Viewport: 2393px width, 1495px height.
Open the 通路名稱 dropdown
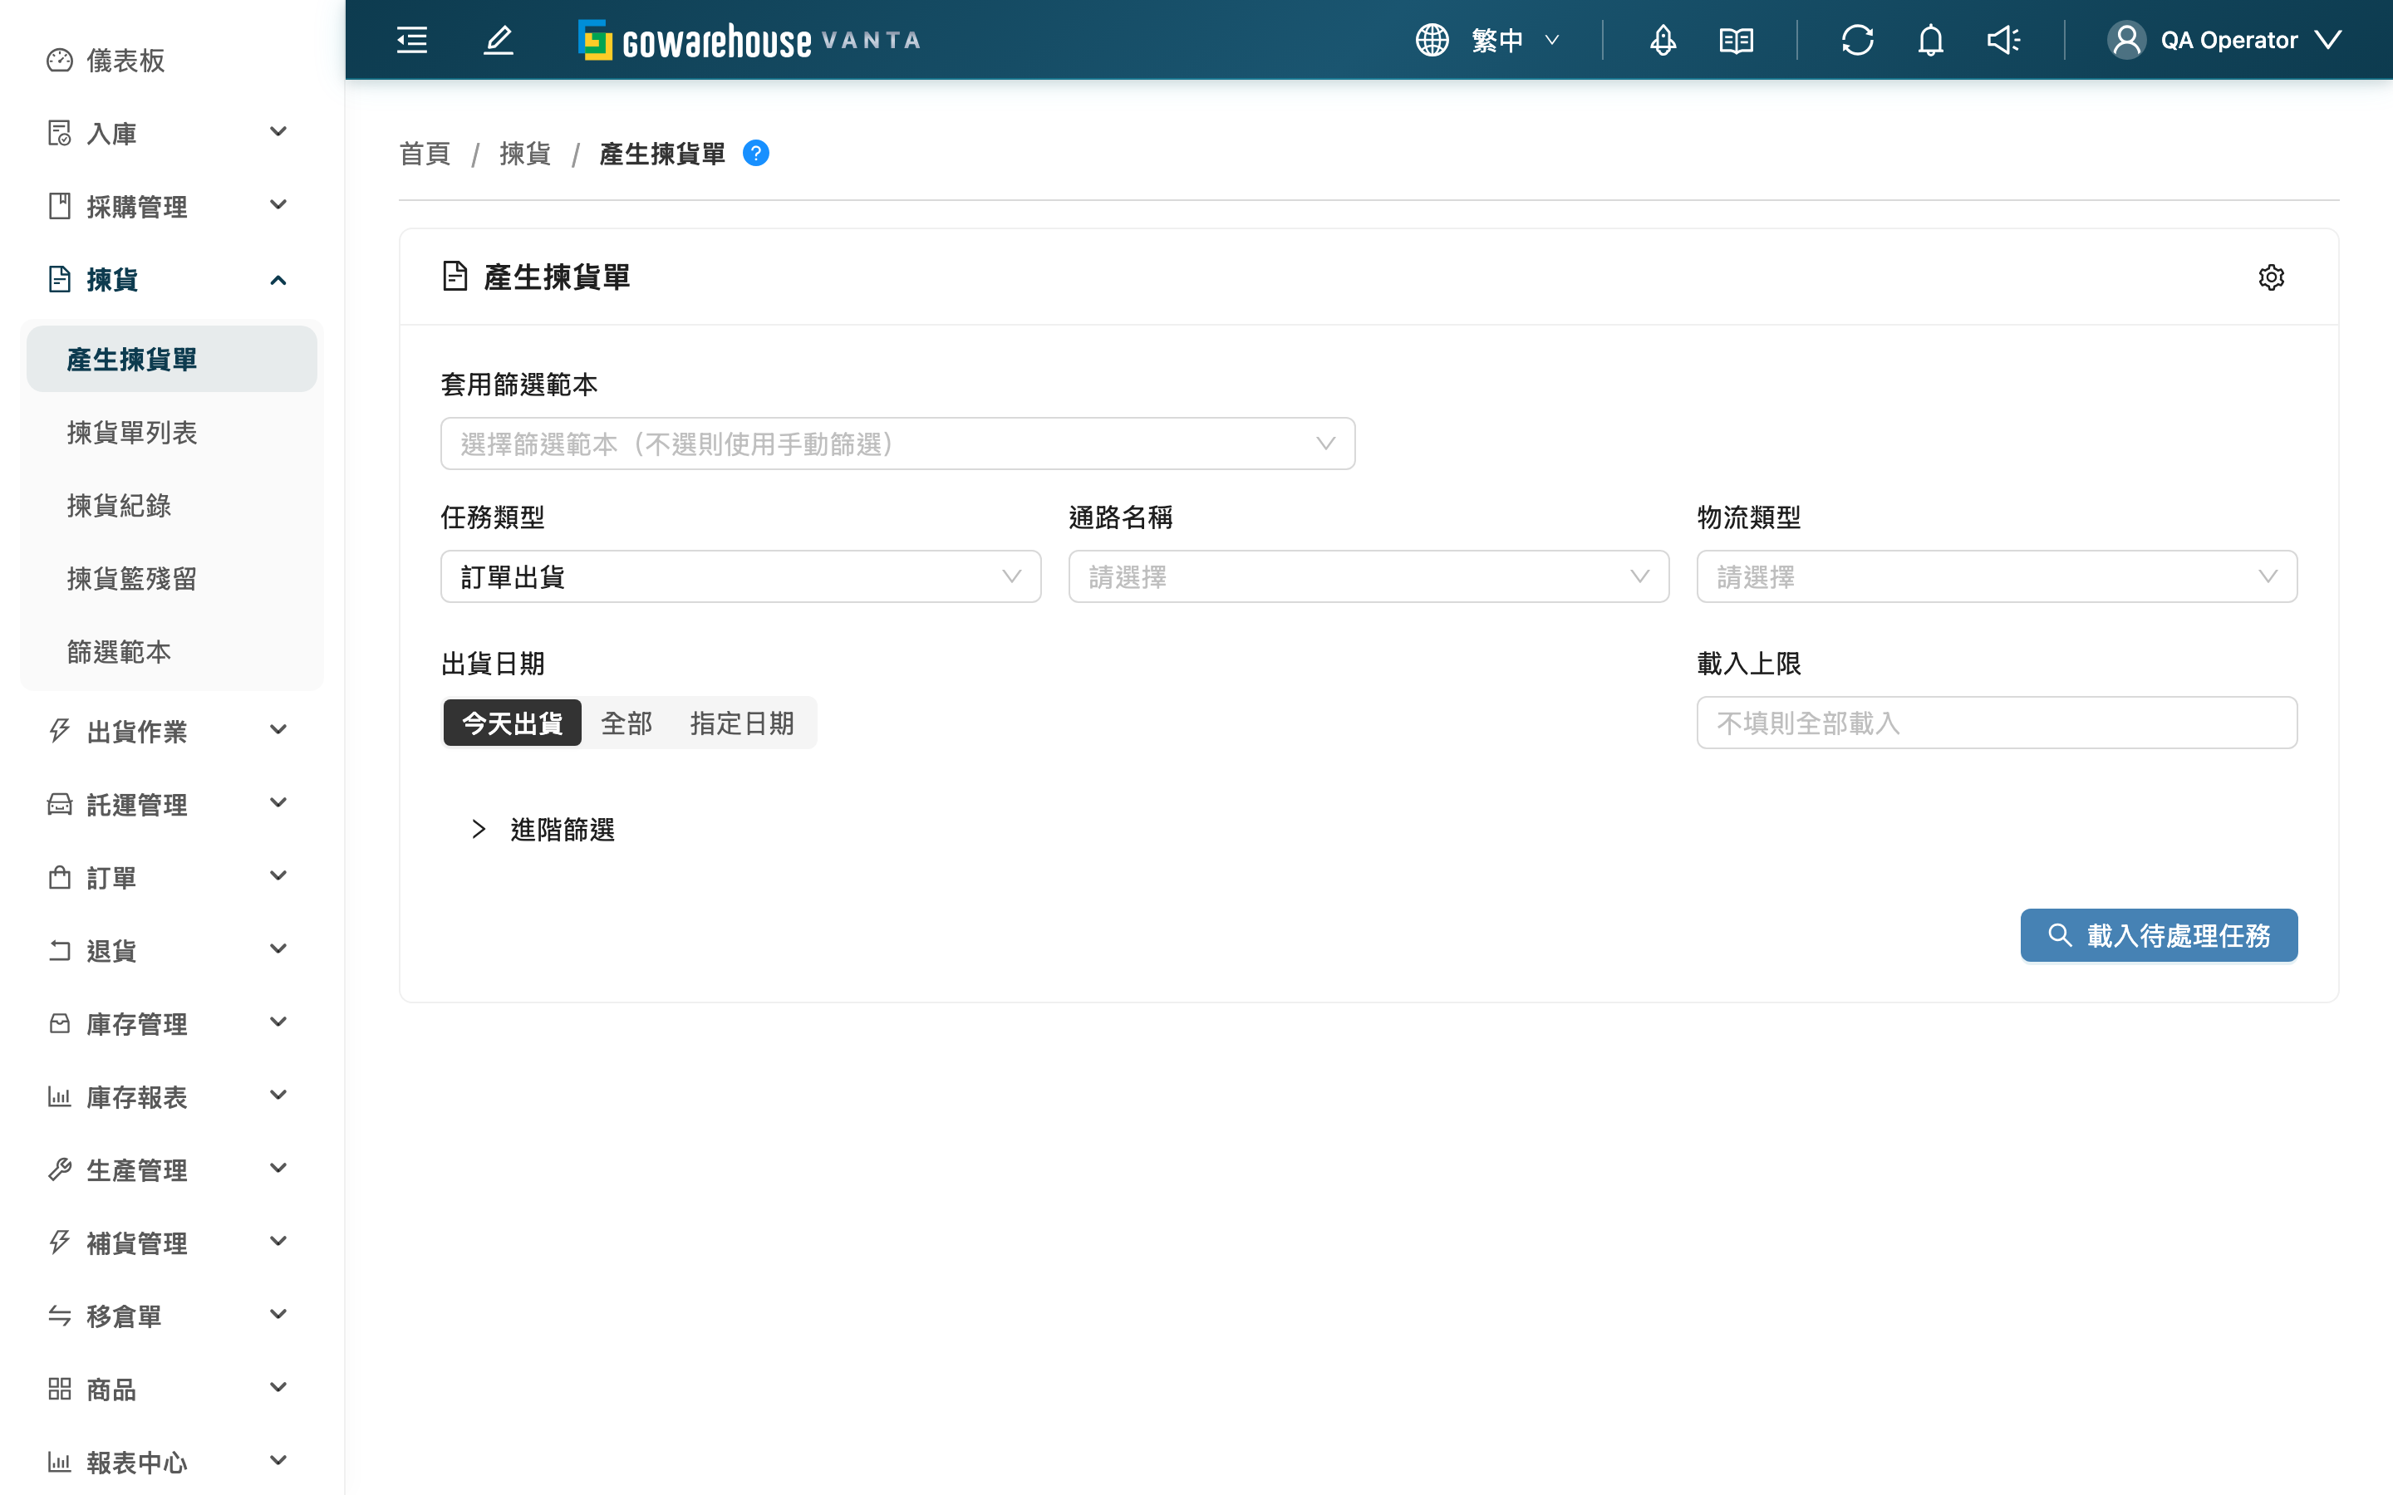click(x=1368, y=576)
